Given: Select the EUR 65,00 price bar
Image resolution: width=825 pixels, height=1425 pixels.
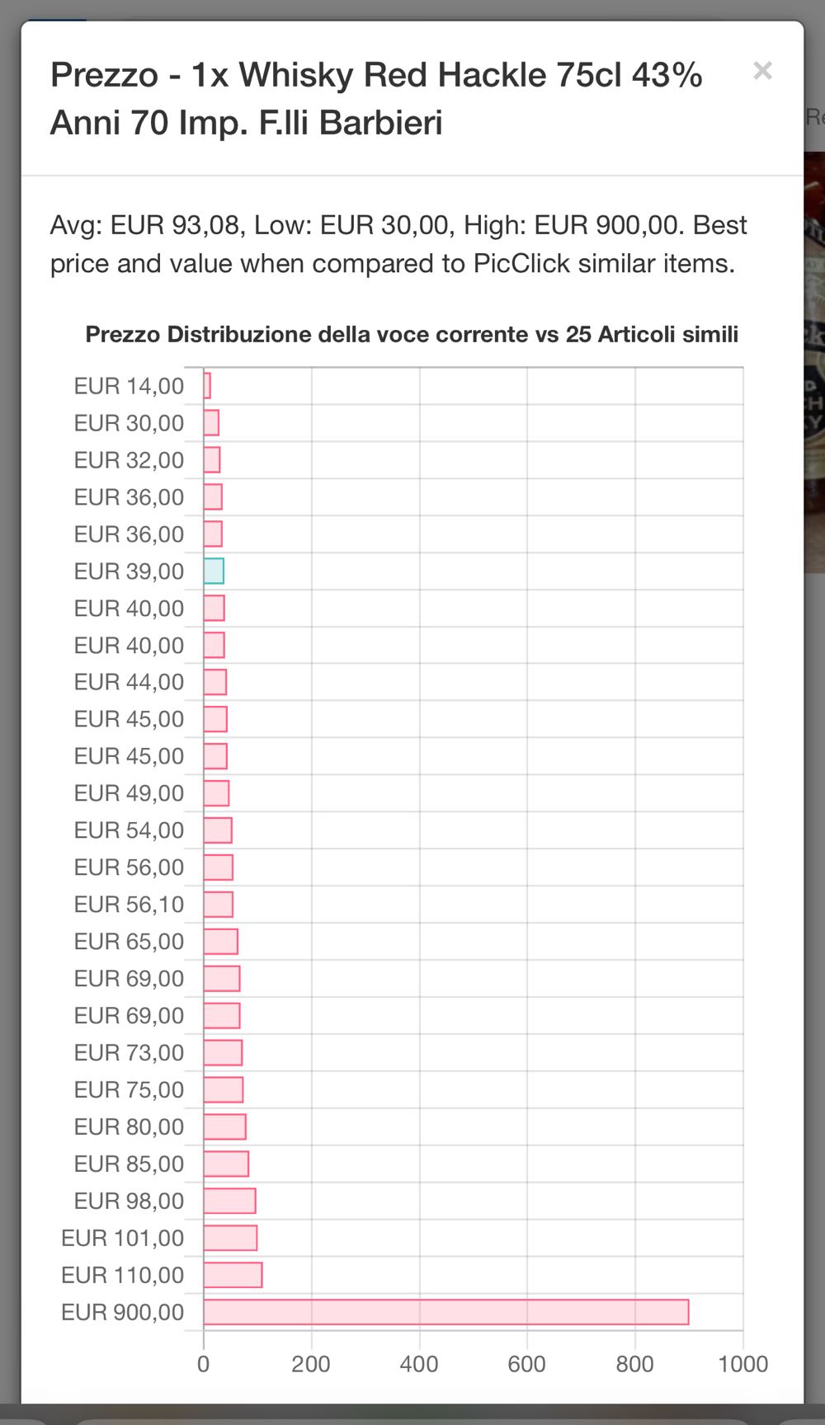Looking at the screenshot, I should [x=221, y=942].
